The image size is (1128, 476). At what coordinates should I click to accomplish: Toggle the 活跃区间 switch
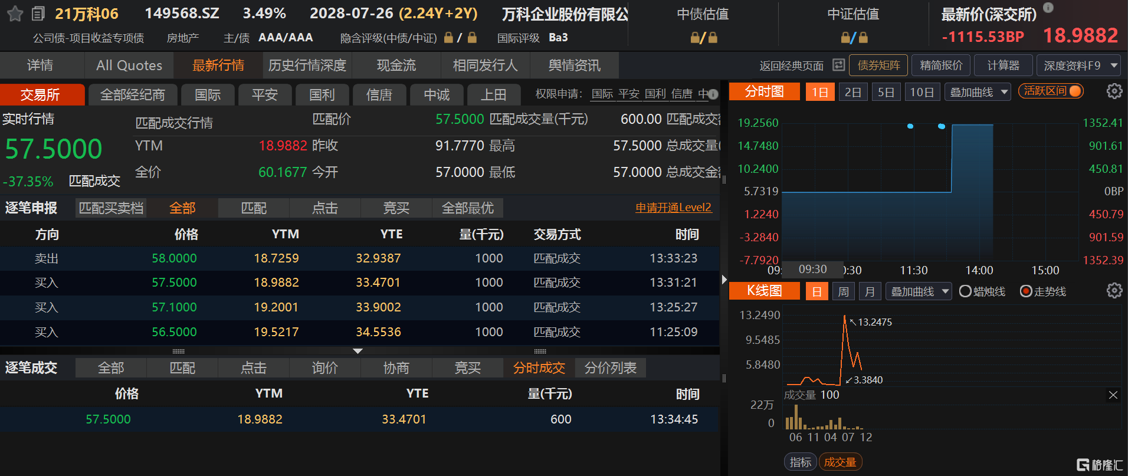click(1051, 91)
